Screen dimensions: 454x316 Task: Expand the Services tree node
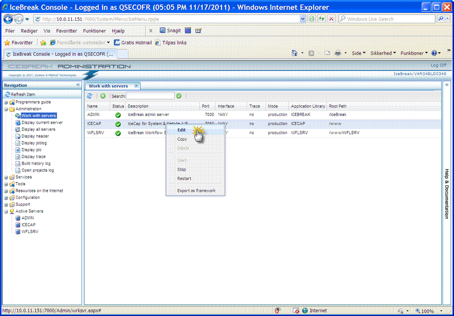coord(6,178)
